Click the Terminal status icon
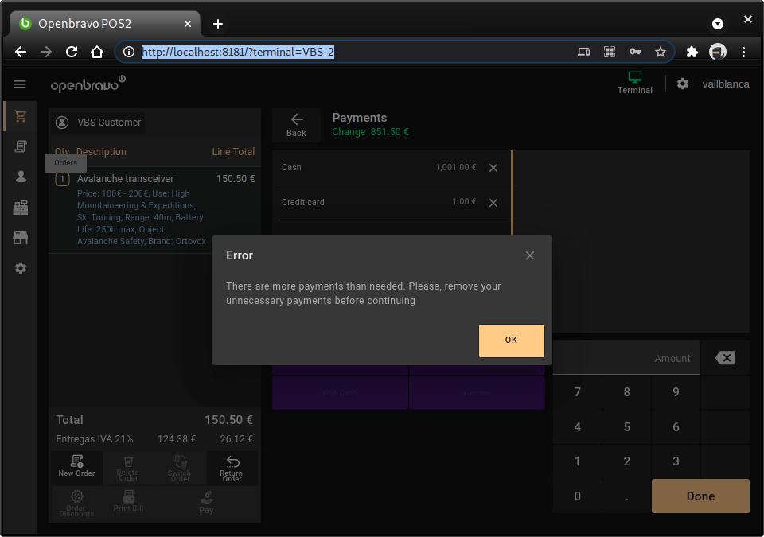 tap(634, 82)
